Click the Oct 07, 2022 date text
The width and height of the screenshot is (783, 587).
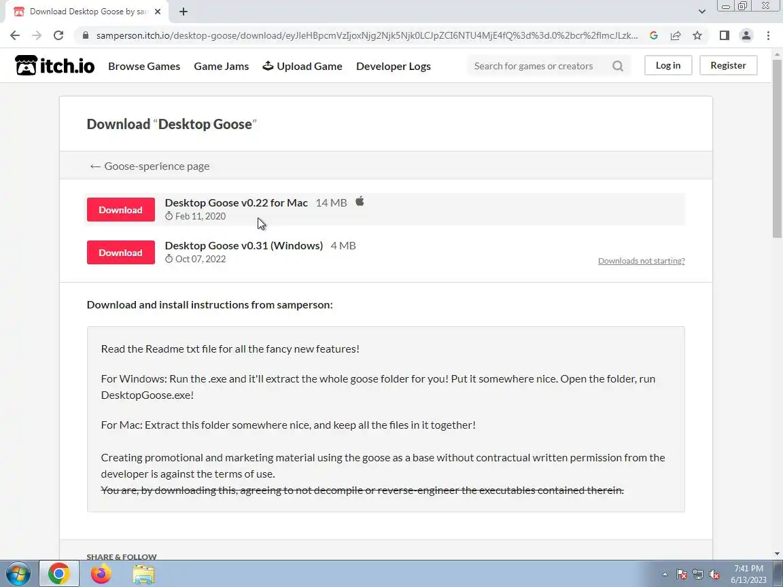201,259
